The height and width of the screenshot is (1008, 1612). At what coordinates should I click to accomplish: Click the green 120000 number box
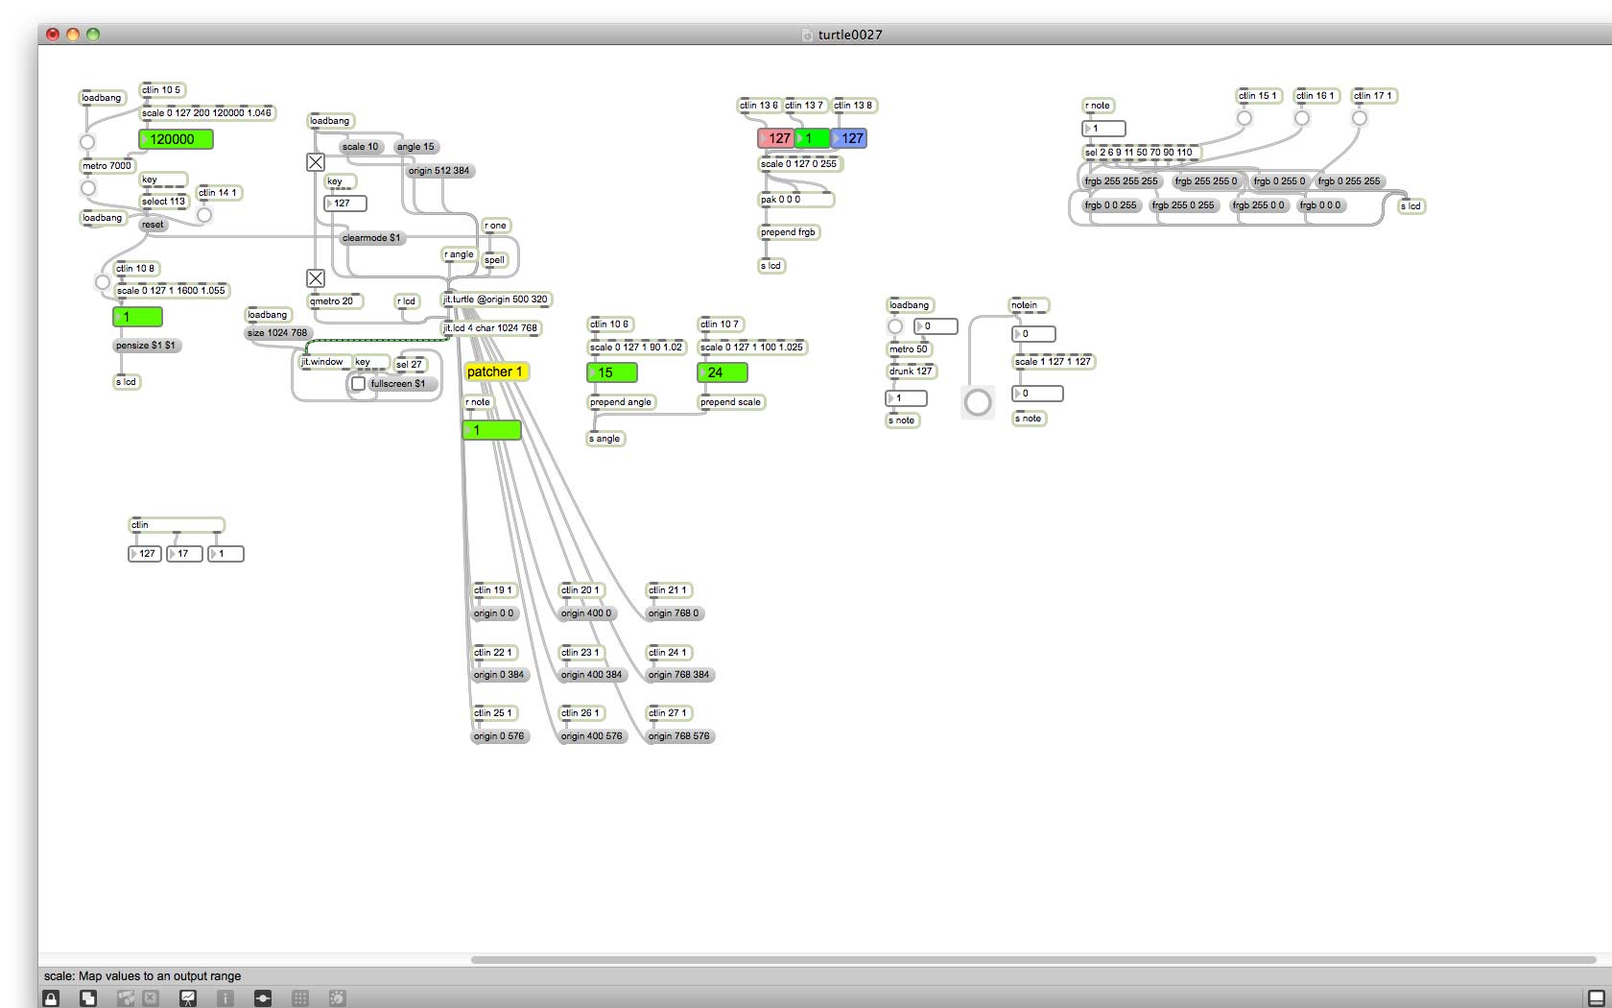(x=177, y=139)
